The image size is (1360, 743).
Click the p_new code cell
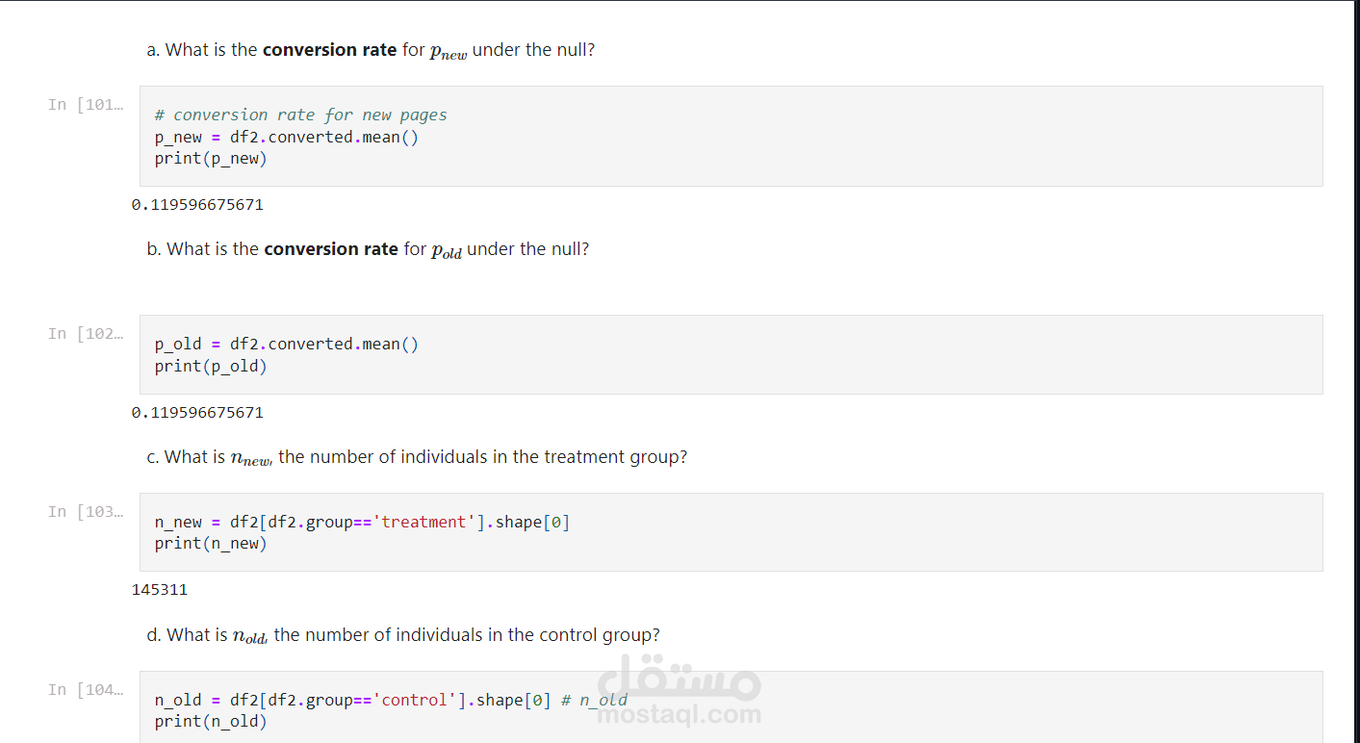731,137
